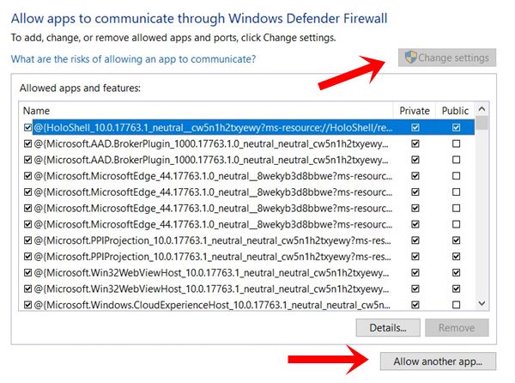Disable Public for the first PPIProjection row
515x383 pixels.
click(456, 240)
